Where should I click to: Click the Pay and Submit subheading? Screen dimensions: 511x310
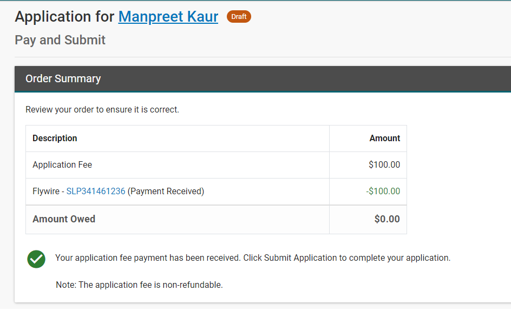tap(60, 40)
